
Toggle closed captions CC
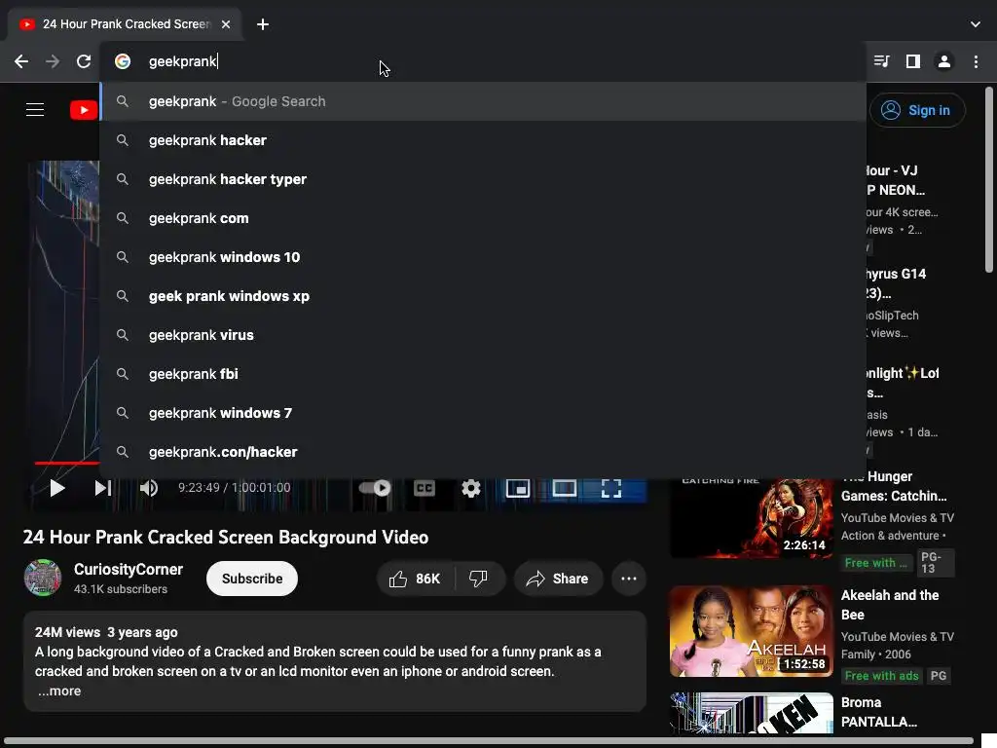tap(425, 488)
